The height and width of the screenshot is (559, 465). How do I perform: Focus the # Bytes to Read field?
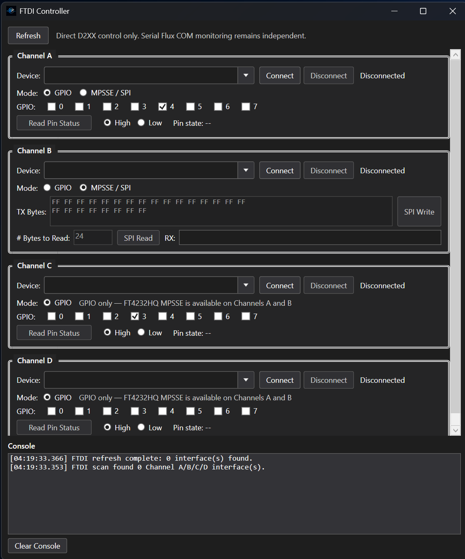coord(93,237)
